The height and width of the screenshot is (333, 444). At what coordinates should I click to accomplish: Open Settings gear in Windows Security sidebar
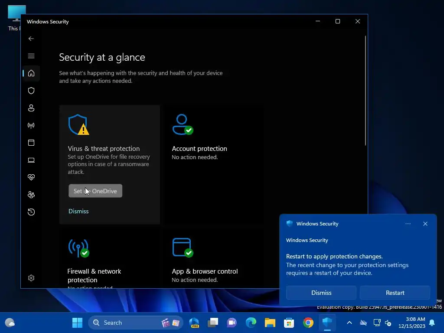coord(31,278)
